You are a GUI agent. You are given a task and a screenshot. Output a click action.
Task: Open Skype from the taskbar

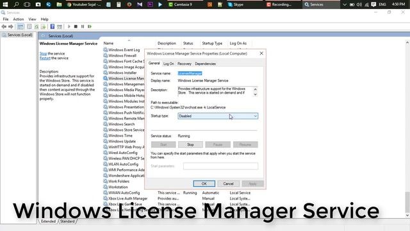pos(236,4)
